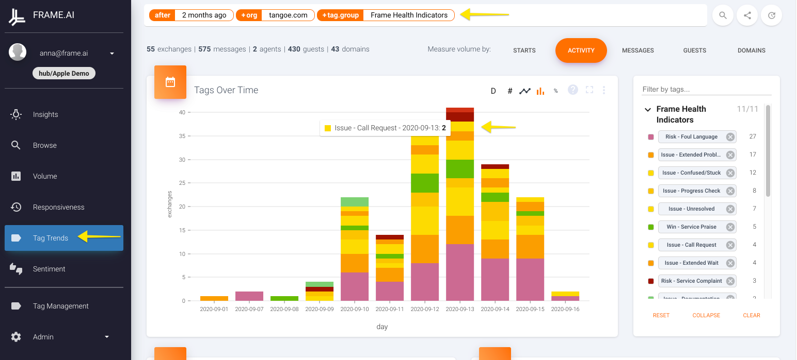Click the '+org tangoe.com' filter chip
Viewport: 797px width, 360px height.
coord(275,15)
